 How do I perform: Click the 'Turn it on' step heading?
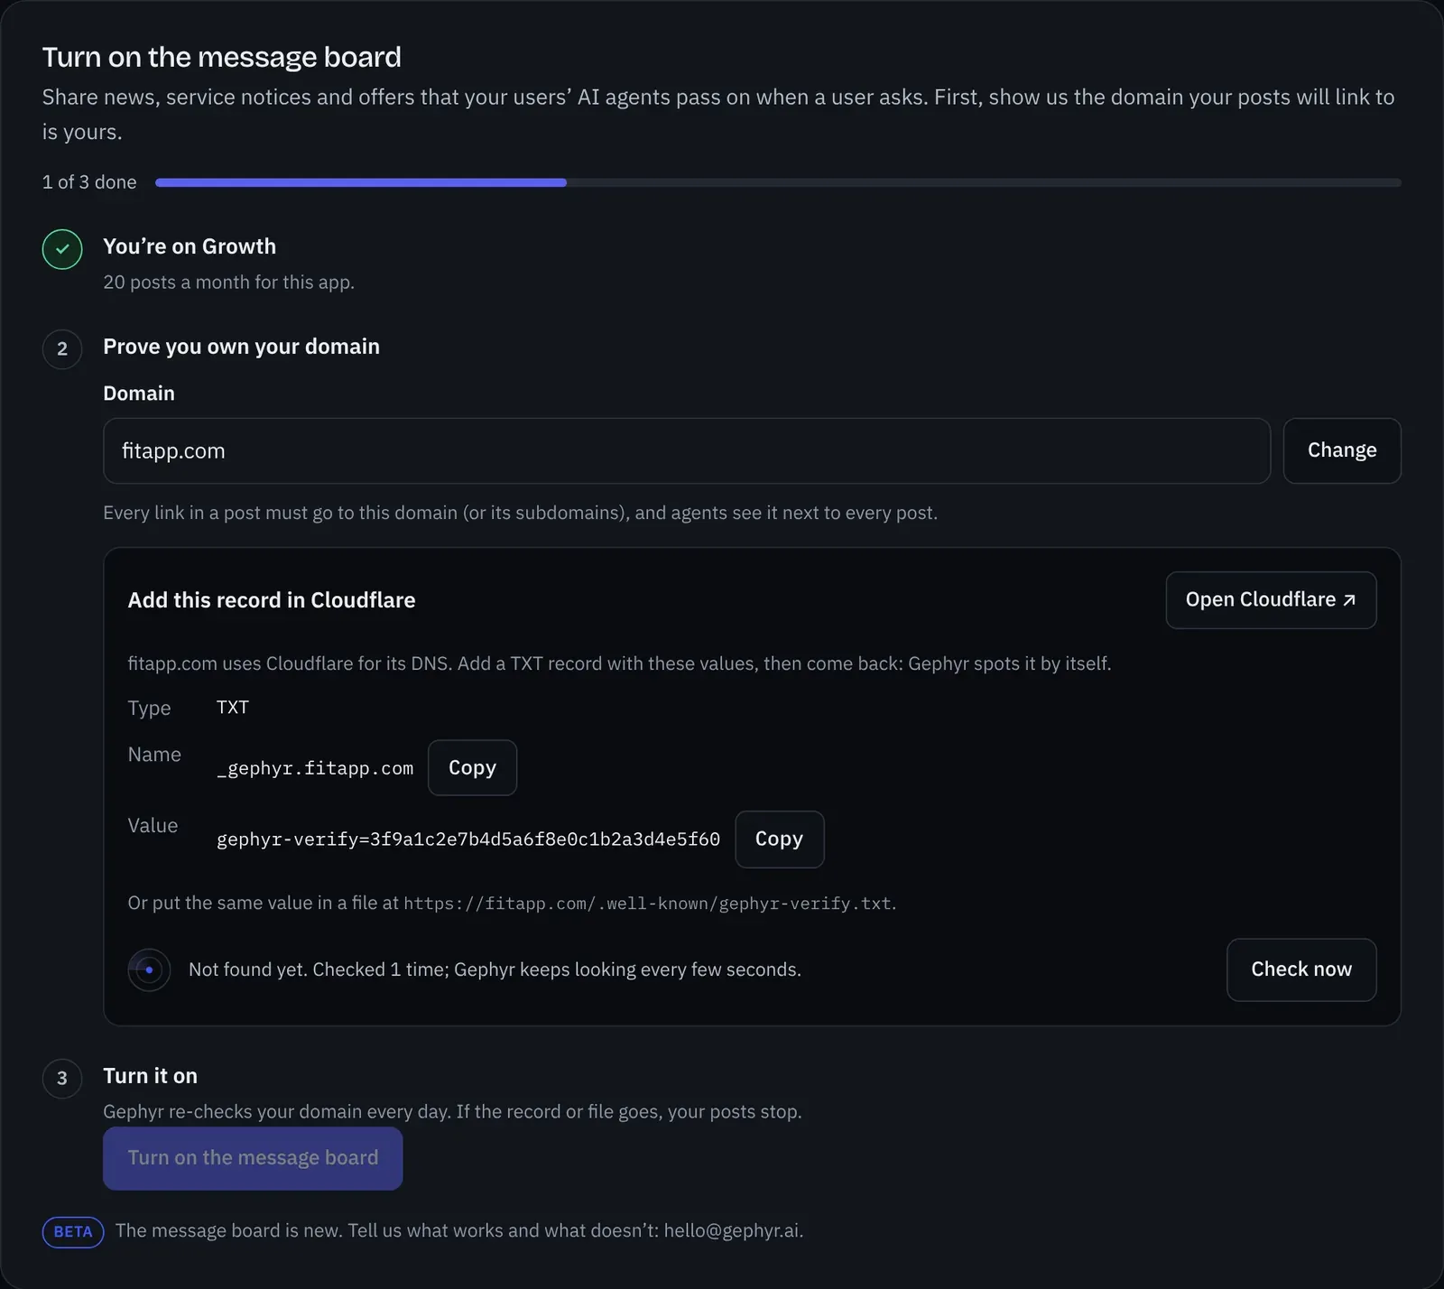pos(150,1076)
